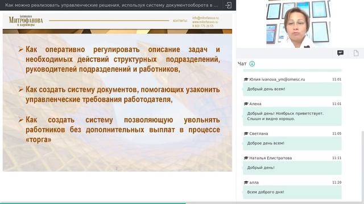This screenshot has width=364, height=204.
Task: Click the 'контакты:' label in slide header
Action: pos(180,21)
